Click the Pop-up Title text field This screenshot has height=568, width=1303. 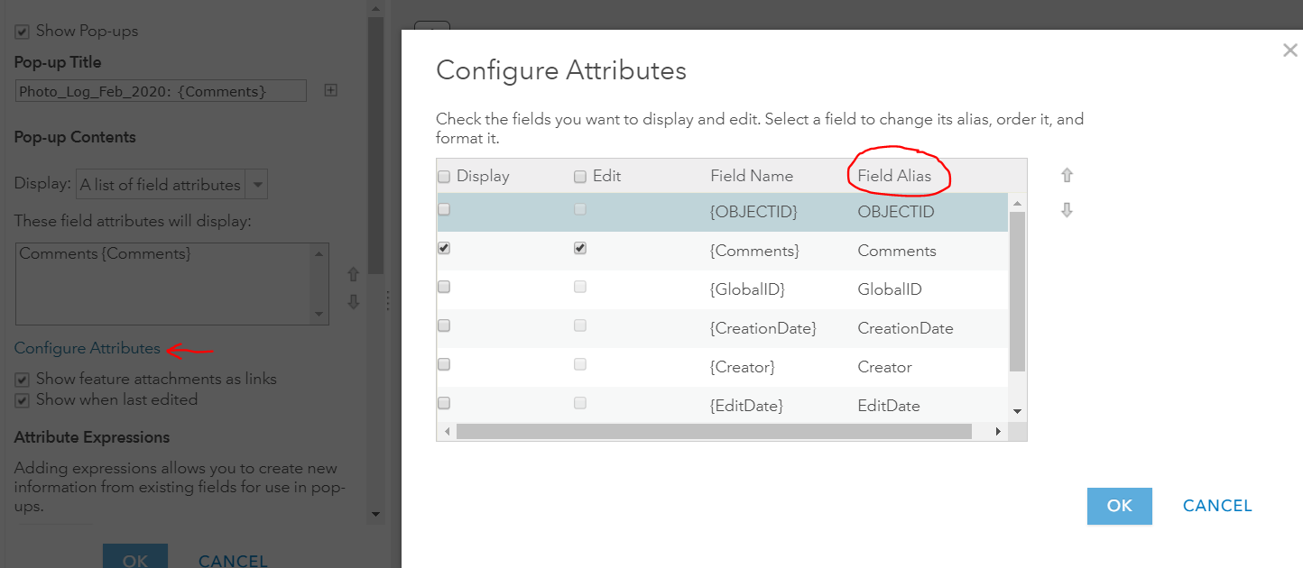(161, 91)
